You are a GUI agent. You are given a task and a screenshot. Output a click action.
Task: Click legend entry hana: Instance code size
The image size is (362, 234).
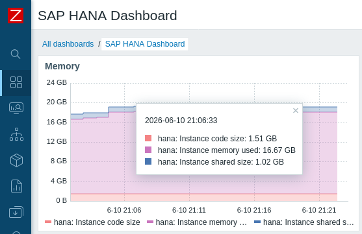click(x=92, y=222)
